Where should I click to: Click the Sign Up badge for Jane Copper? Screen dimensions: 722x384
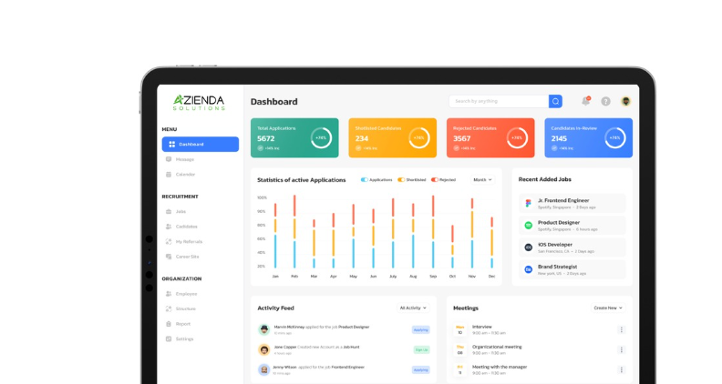click(x=421, y=349)
